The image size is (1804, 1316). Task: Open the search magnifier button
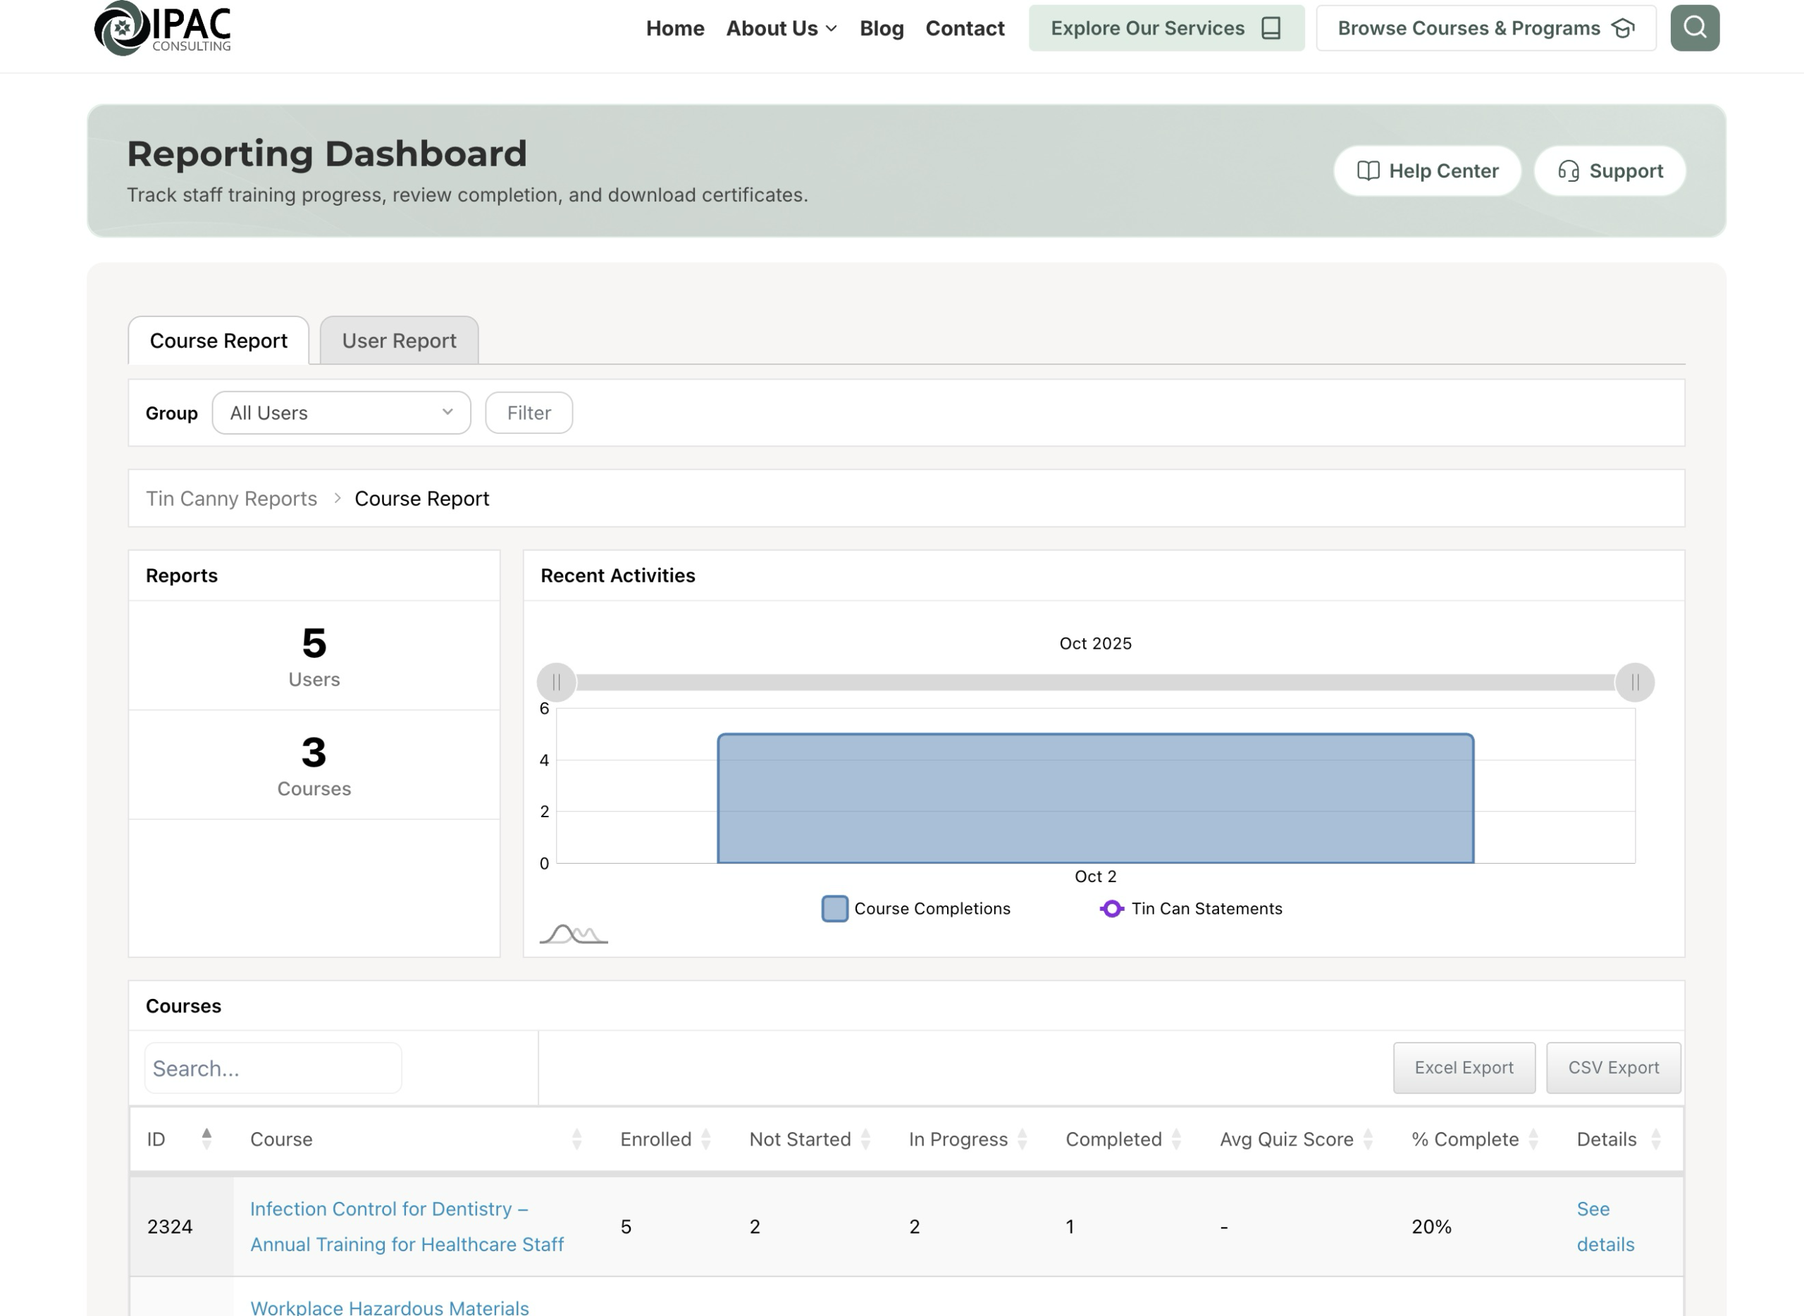[1695, 28]
